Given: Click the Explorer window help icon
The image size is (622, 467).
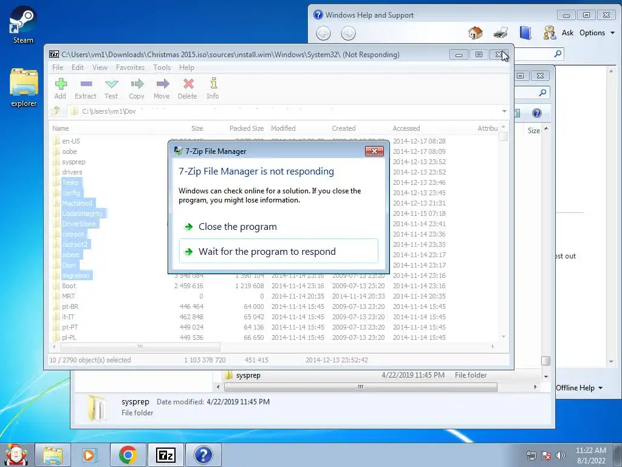Looking at the screenshot, I should point(537,113).
